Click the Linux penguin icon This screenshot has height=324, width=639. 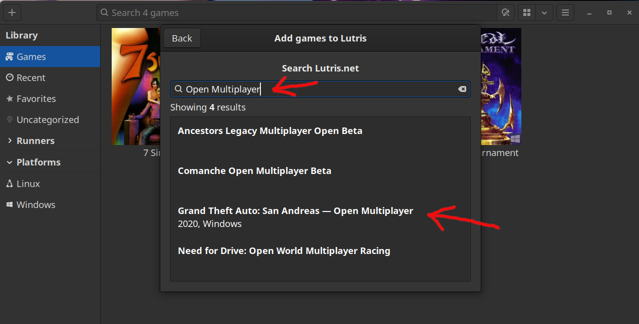click(10, 183)
